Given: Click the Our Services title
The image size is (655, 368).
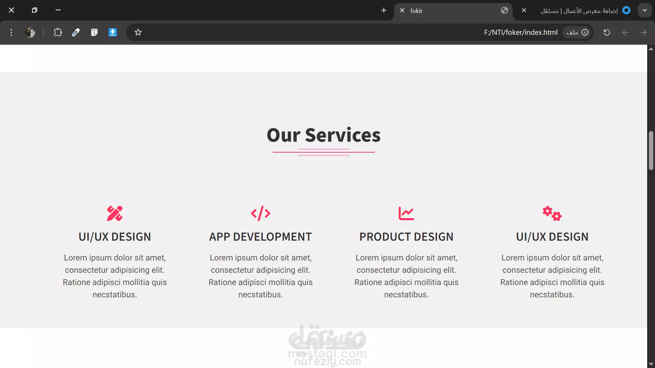Looking at the screenshot, I should point(323,135).
